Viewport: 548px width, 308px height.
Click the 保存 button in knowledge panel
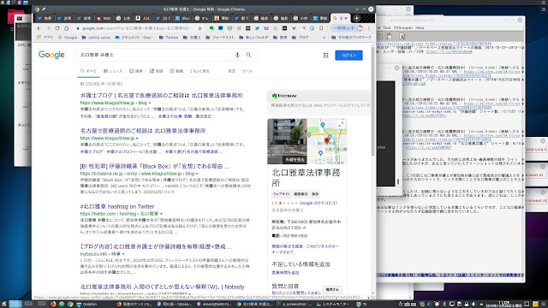(x=315, y=194)
